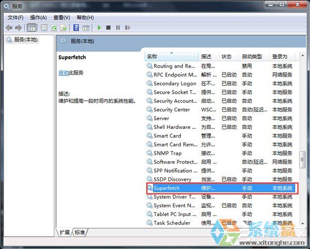The width and height of the screenshot is (310, 249).
Task: Select the System Event N... service
Action: pyautogui.click(x=220, y=205)
